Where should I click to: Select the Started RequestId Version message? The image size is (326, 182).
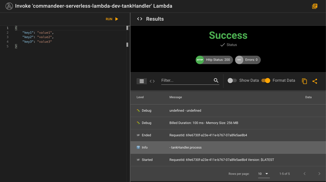pos(222,160)
